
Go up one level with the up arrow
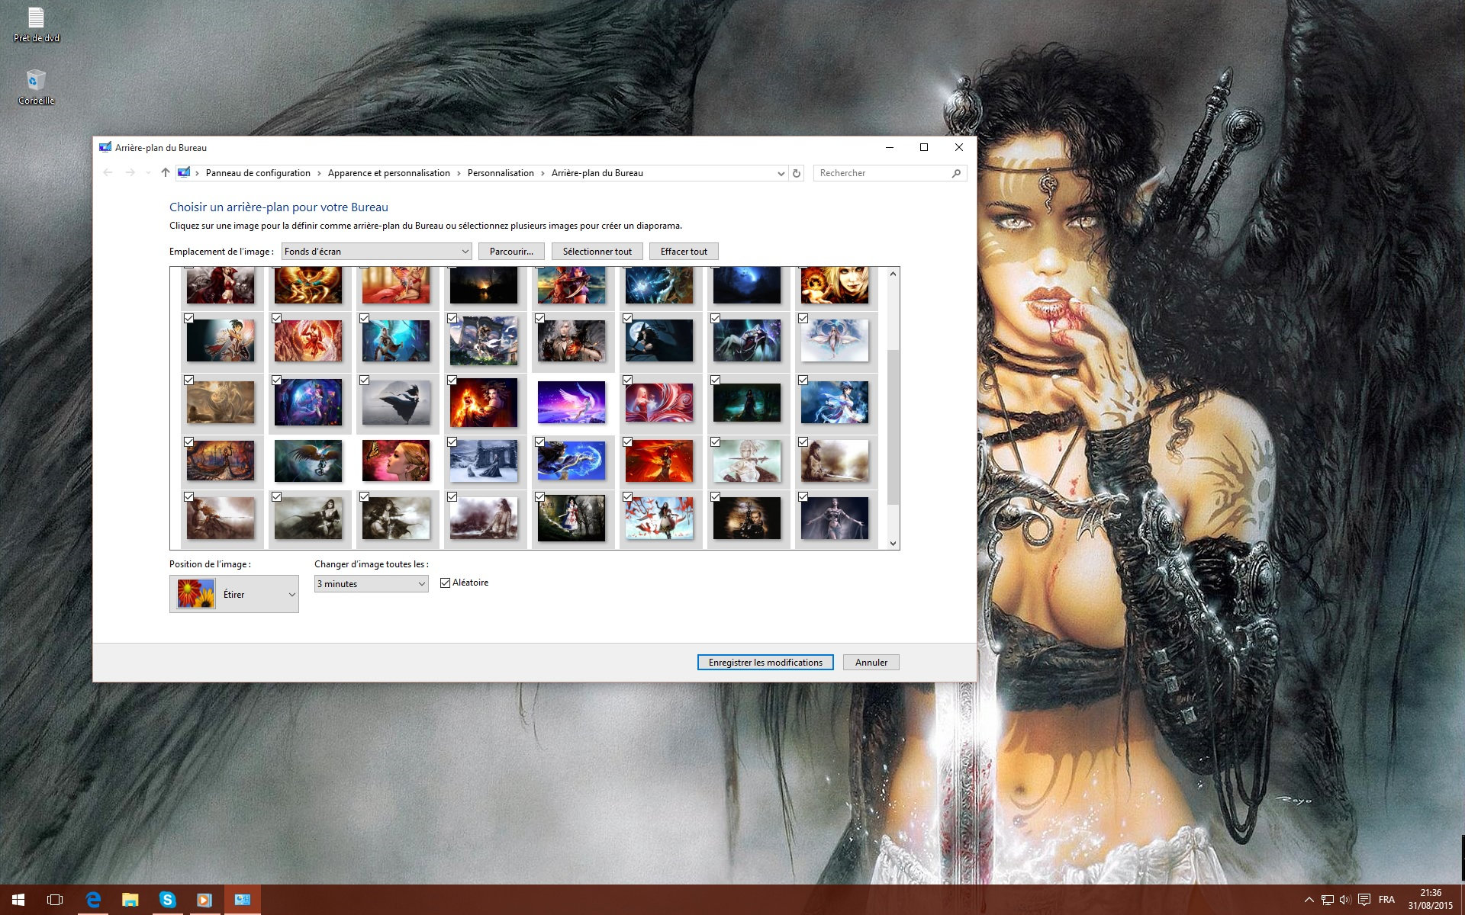pyautogui.click(x=166, y=173)
